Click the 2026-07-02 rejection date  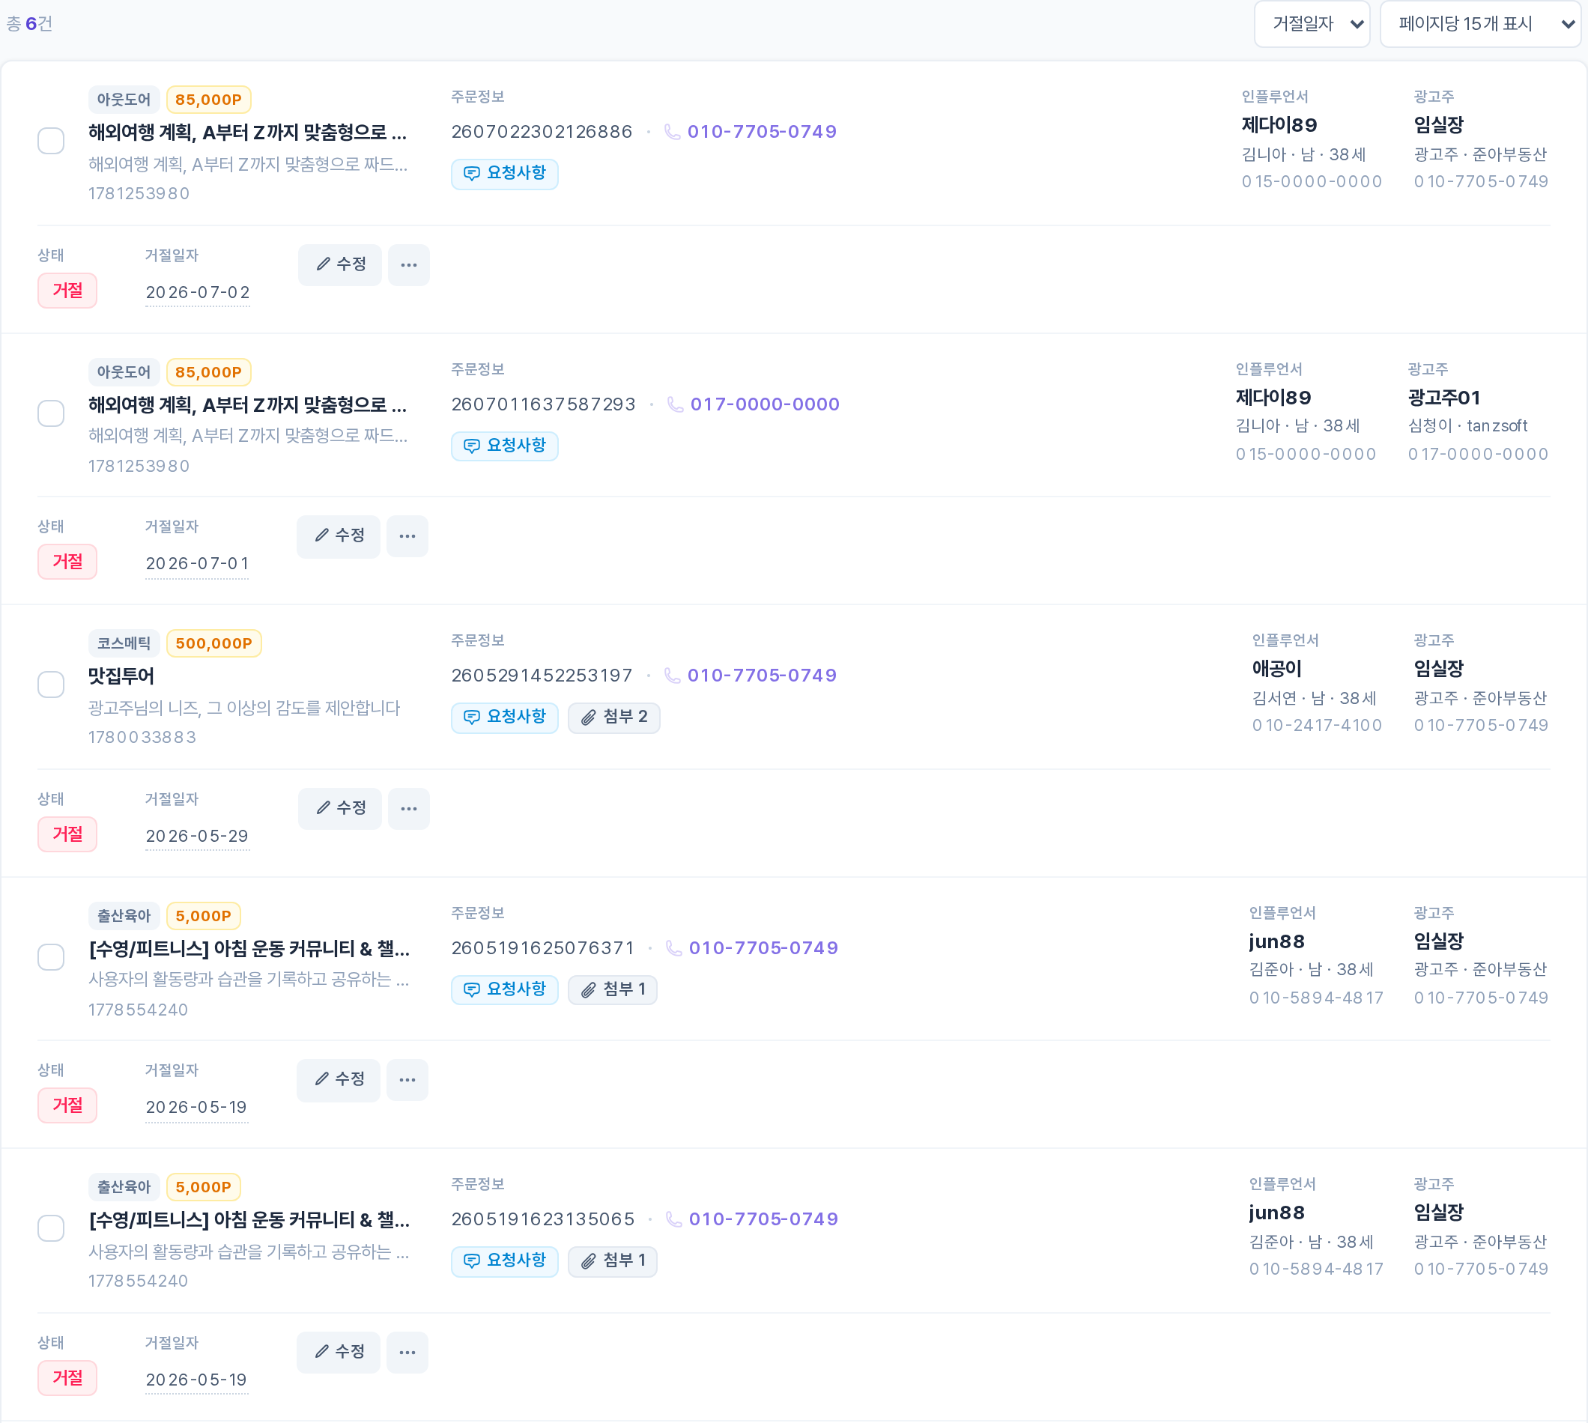(x=197, y=292)
